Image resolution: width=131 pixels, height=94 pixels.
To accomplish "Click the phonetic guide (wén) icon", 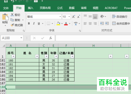I will (x=76, y=23).
